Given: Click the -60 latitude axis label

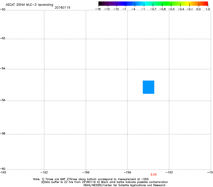Looking at the screenshot, I should pos(3,169).
